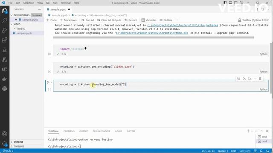Click Run All in notebook toolbar
Viewport: 273px width, 153px height.
coord(88,20)
